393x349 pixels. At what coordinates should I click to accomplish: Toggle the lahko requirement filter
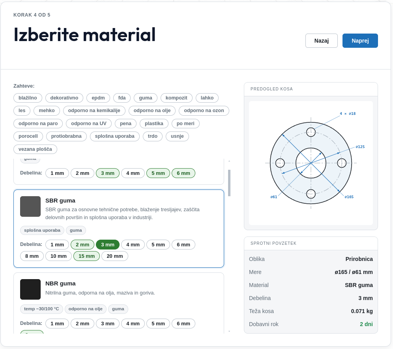[207, 98]
